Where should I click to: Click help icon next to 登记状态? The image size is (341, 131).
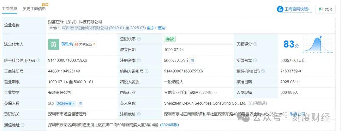tap(139, 39)
